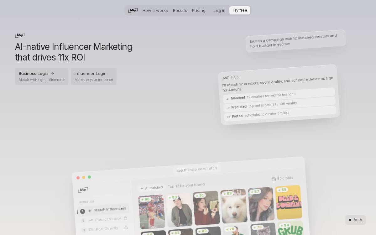The width and height of the screenshot is (376, 235).
Task: Click the AI matched chip
Action: click(x=152, y=188)
